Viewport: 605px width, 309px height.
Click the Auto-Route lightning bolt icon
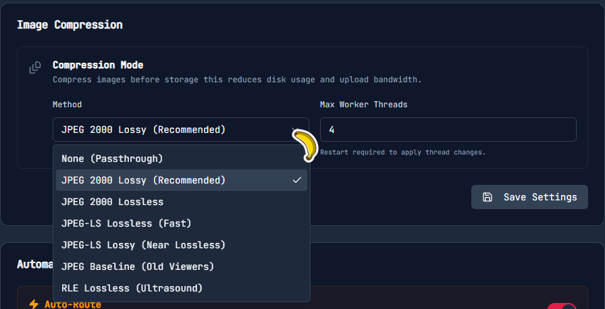[x=34, y=304]
